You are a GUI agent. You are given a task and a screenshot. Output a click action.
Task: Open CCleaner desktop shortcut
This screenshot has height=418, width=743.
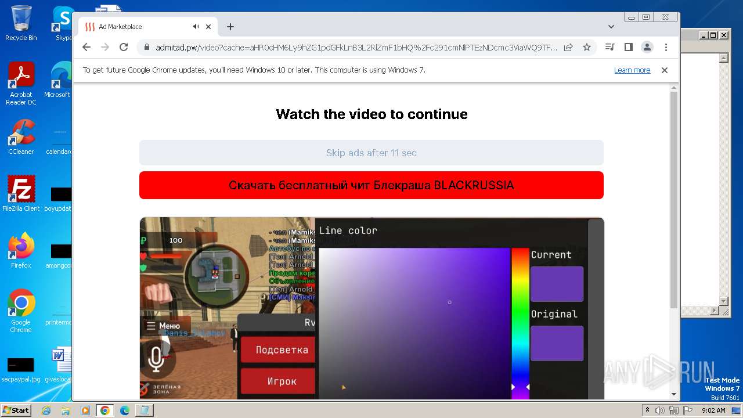click(21, 137)
